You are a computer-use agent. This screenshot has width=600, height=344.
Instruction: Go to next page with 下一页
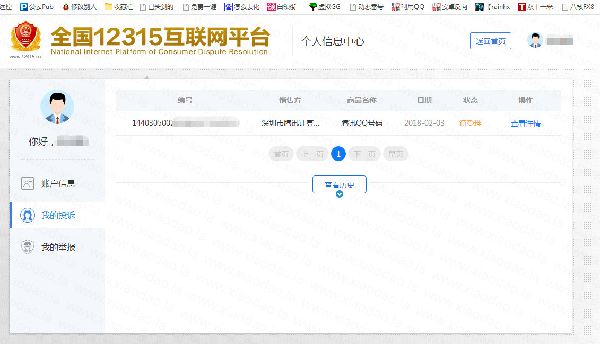point(364,154)
